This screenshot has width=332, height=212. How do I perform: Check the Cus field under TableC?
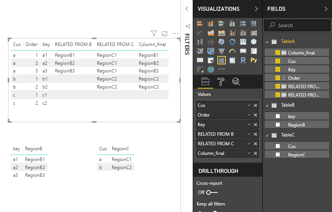[x=278, y=146]
